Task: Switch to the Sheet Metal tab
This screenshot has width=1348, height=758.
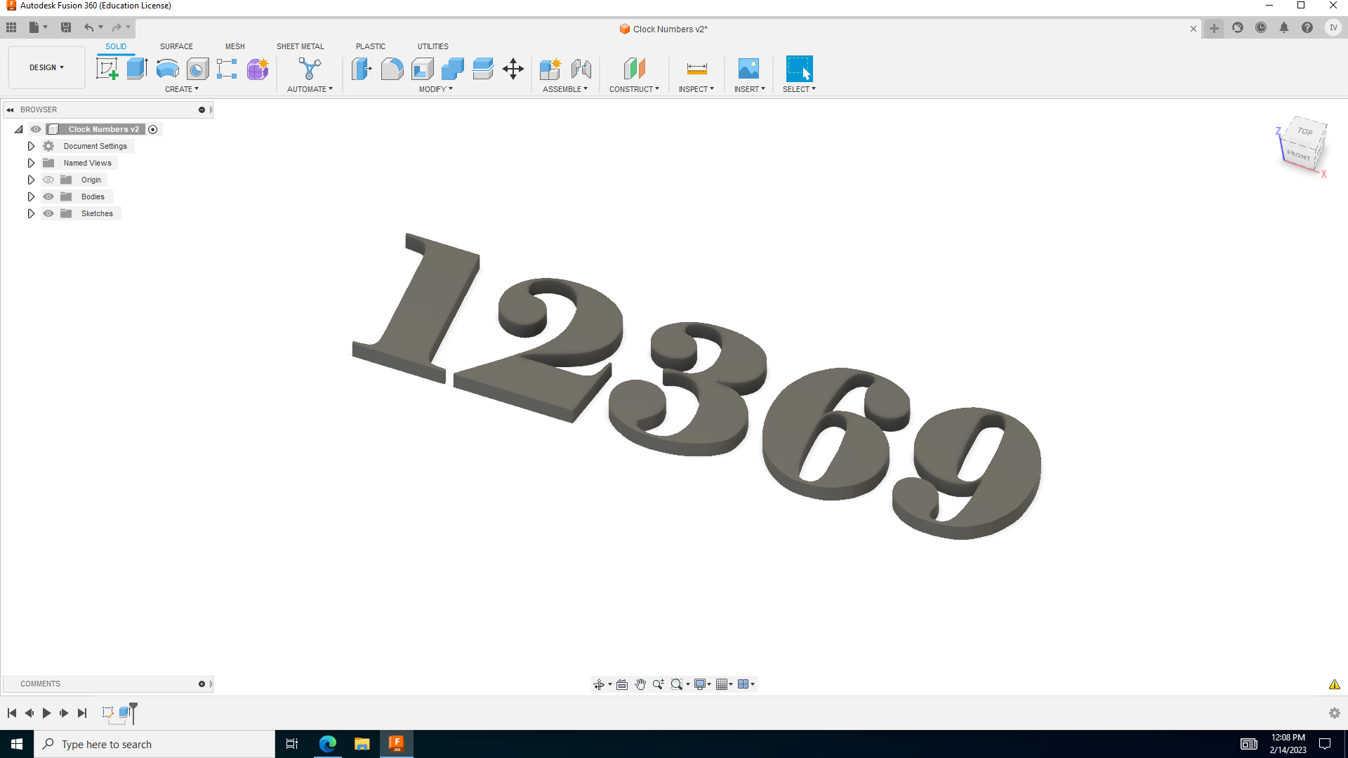Action: 300,46
